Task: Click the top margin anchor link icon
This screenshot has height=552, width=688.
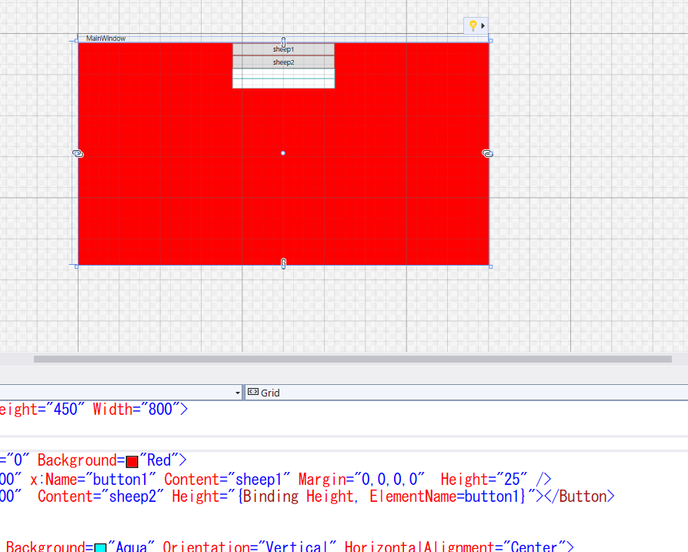Action: pos(283,42)
